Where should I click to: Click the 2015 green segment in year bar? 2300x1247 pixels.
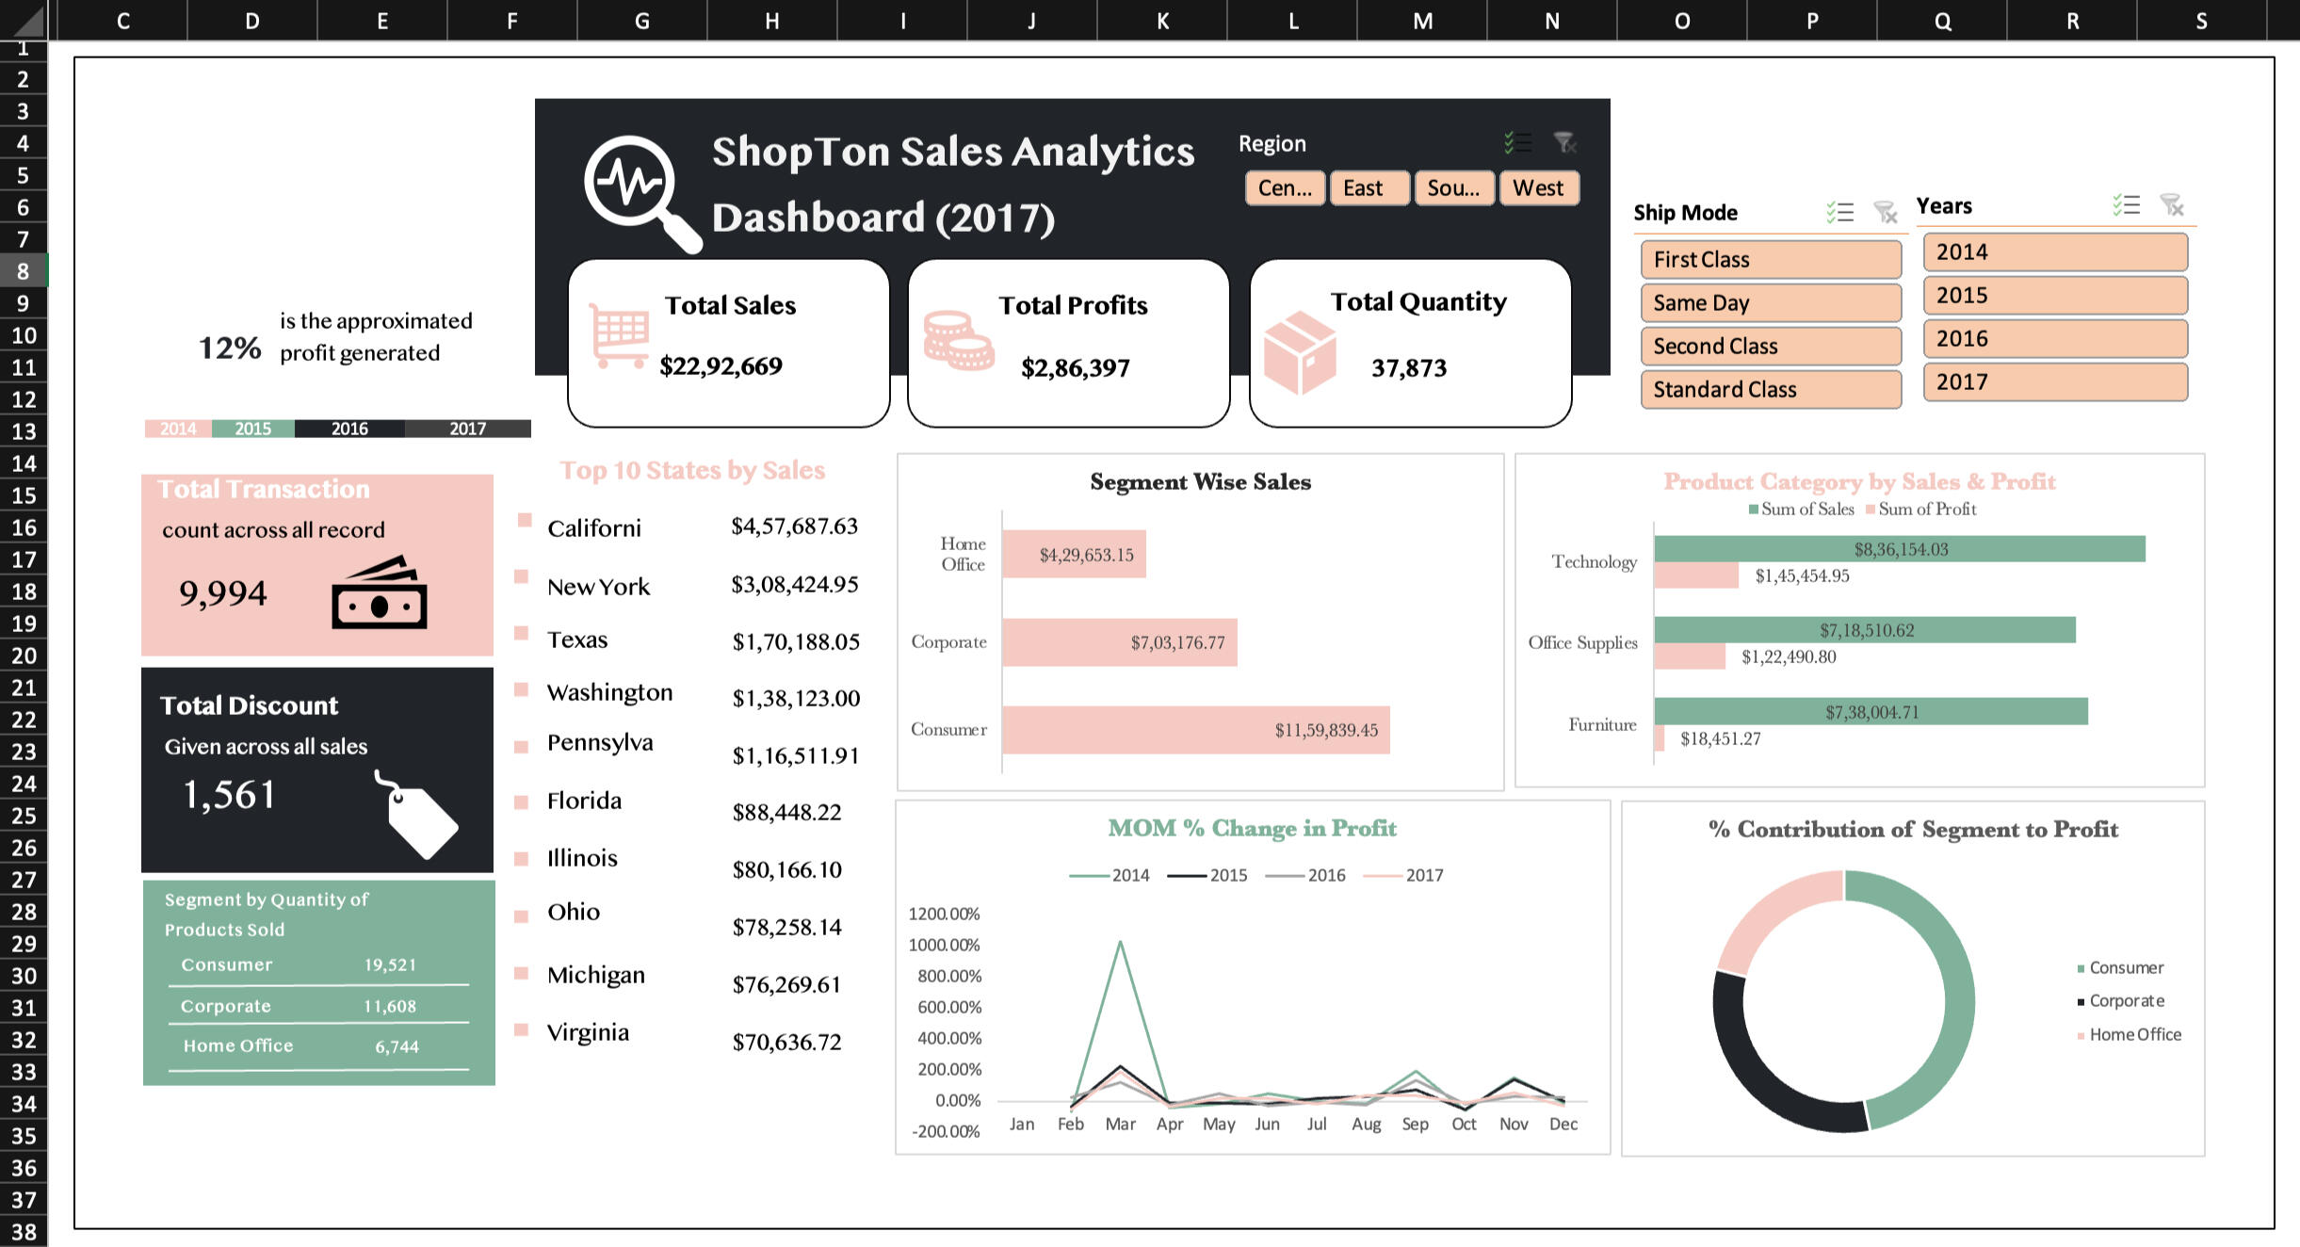tap(252, 429)
